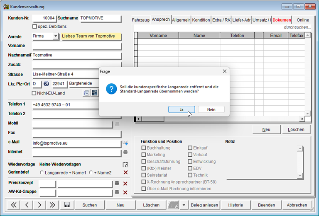319x216 pixels.
Task: Click the blue question mark icon
Action: click(x=111, y=89)
